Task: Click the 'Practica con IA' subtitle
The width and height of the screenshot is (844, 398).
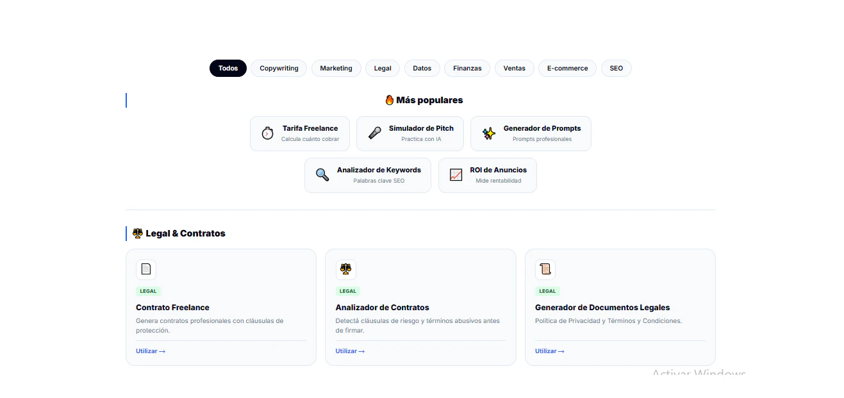Action: (x=421, y=139)
